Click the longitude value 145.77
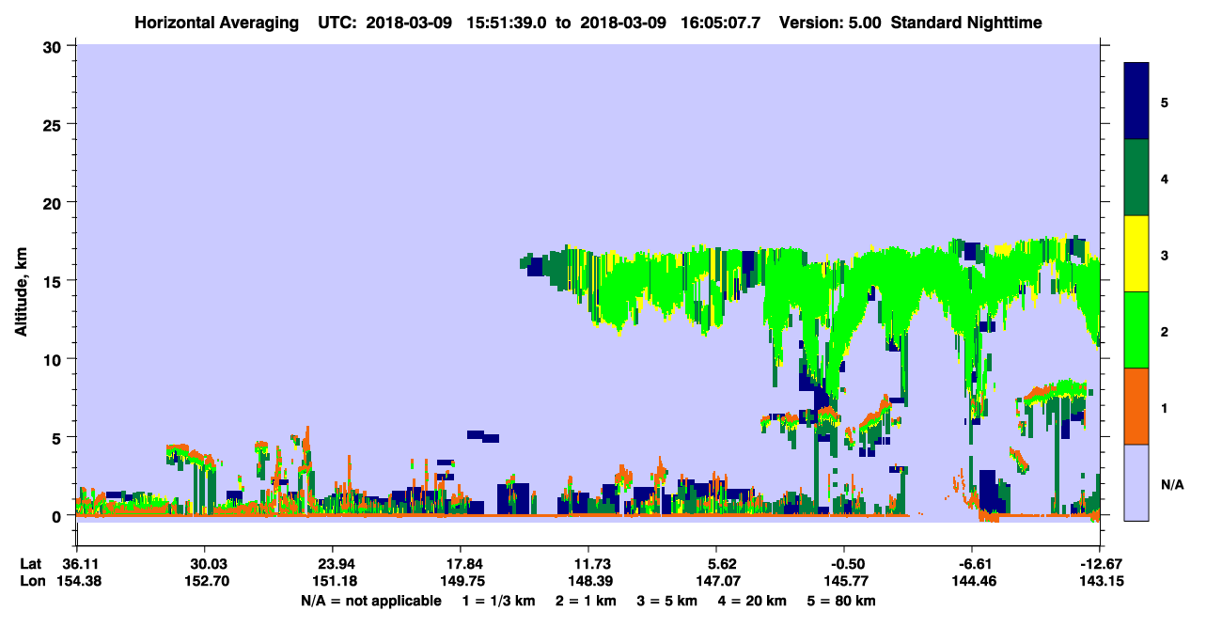Image resolution: width=1222 pixels, height=627 pixels. pyautogui.click(x=844, y=581)
